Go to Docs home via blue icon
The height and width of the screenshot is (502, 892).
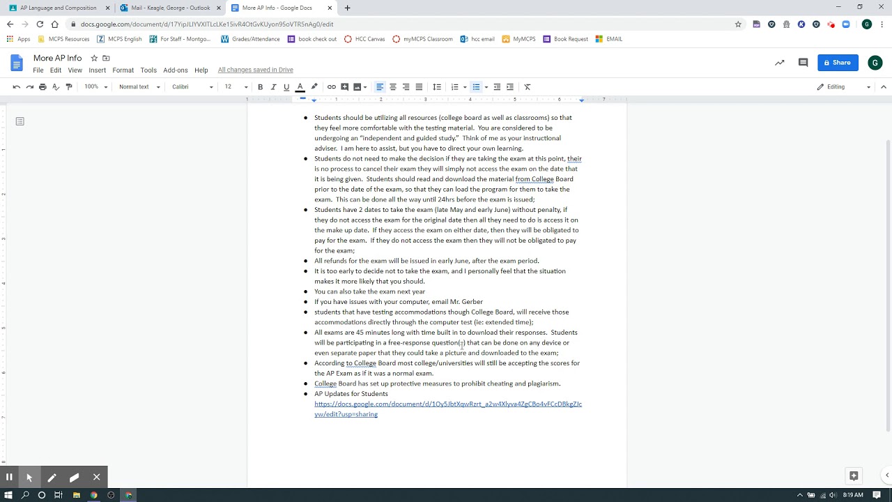point(17,63)
